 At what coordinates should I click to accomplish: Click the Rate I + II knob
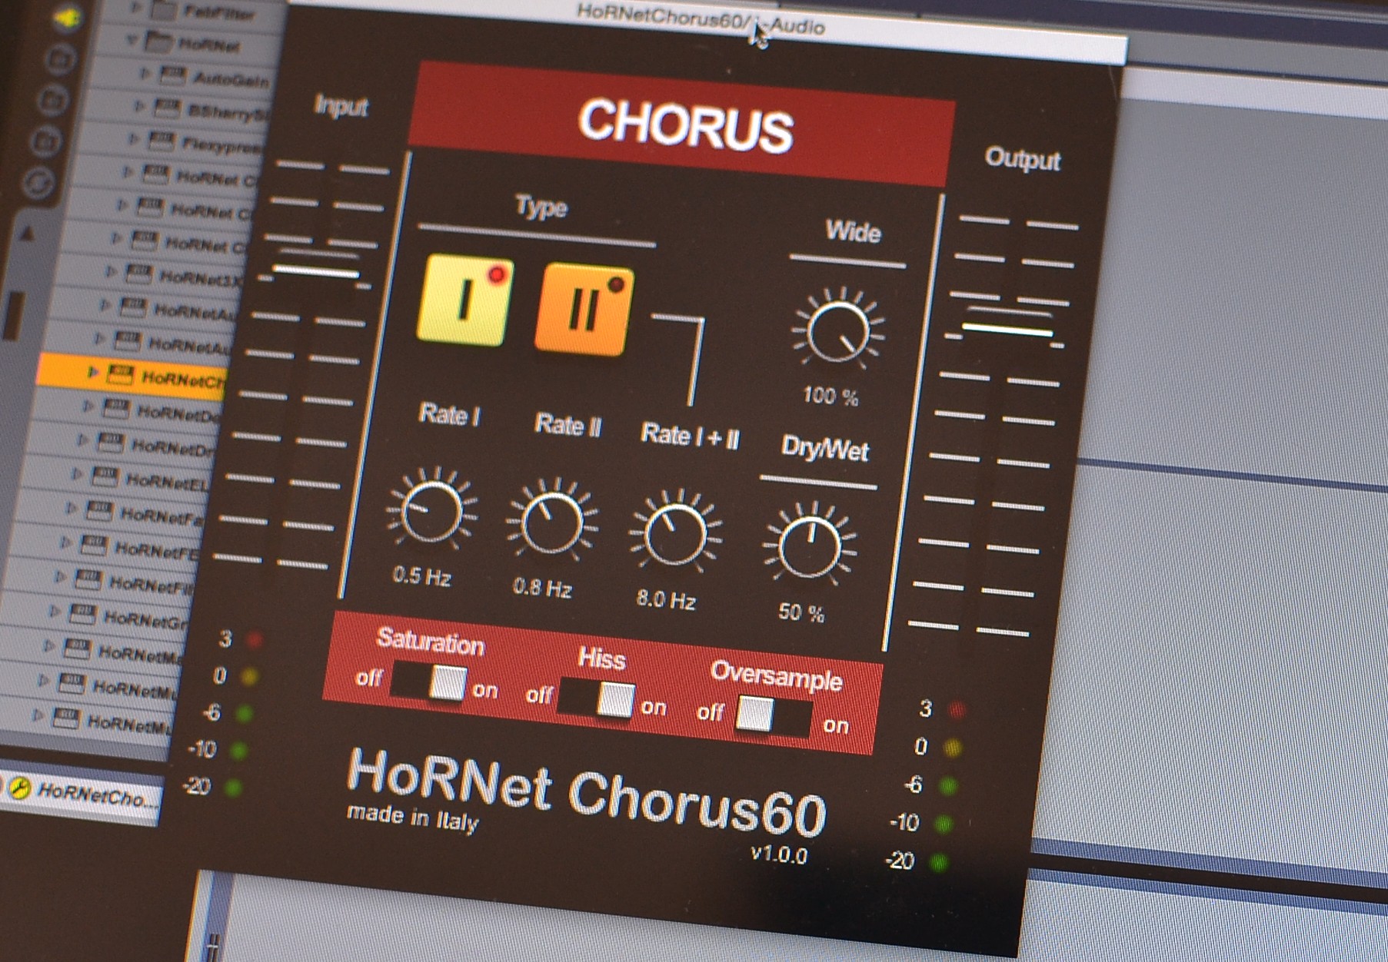(675, 534)
